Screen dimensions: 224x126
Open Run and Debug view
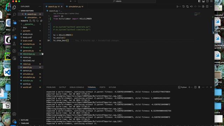click(x=14, y=29)
